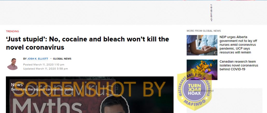Open the nurses article thumbnail image

(x=202, y=45)
